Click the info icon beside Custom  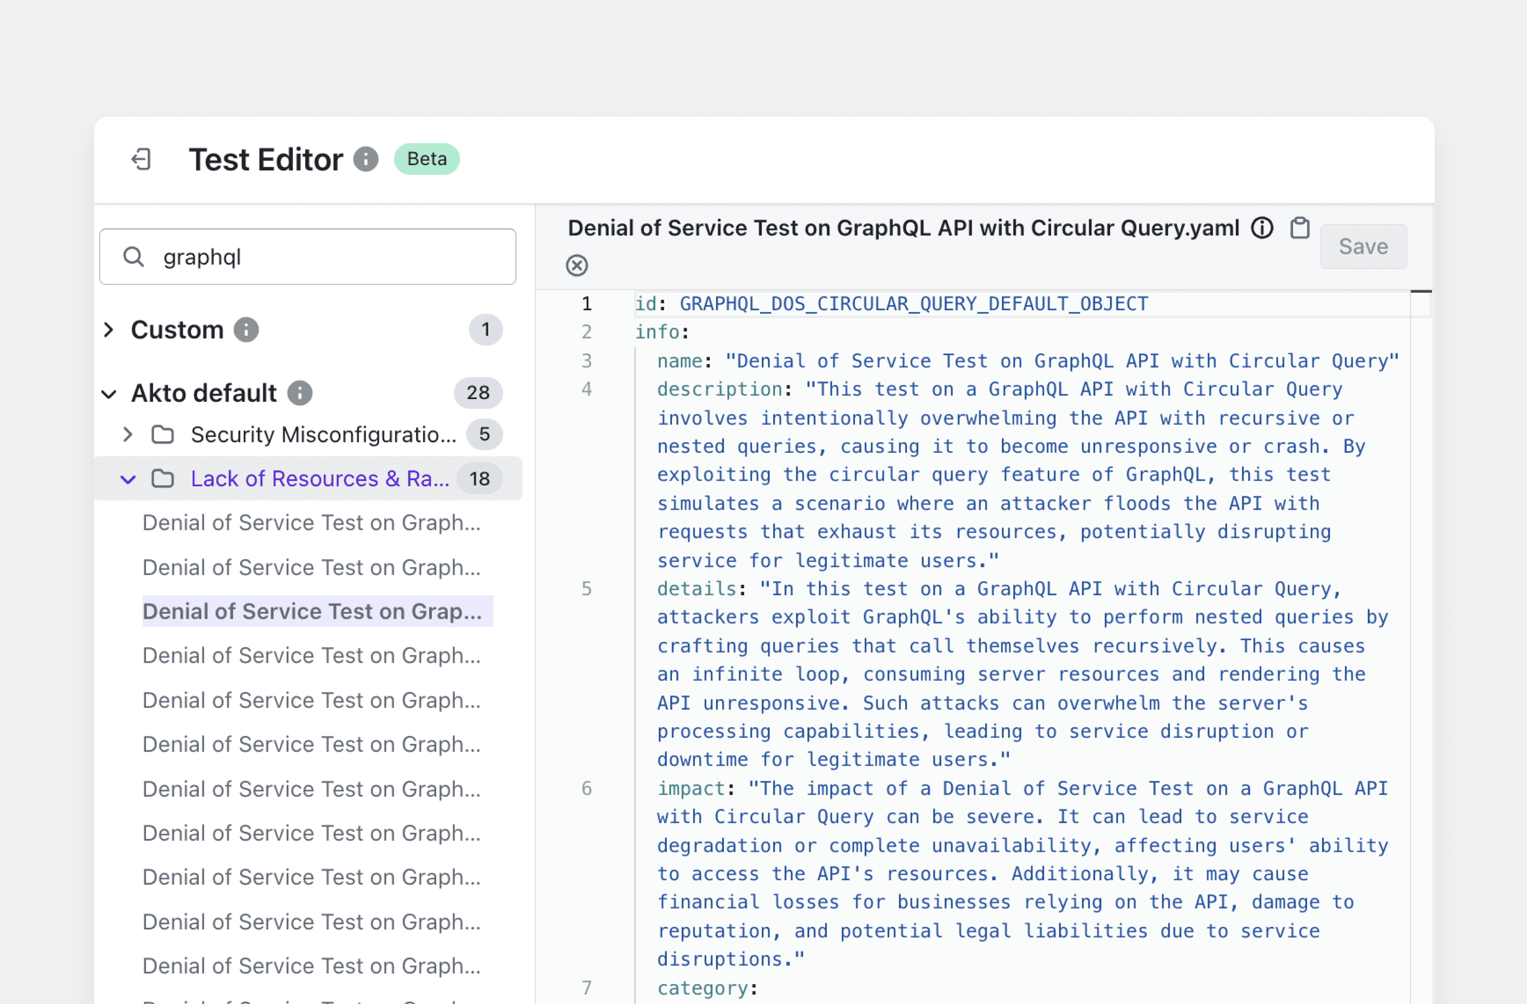click(246, 330)
